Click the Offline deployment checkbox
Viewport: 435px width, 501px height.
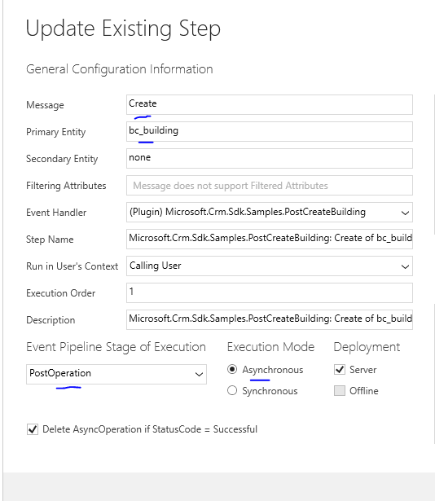point(340,390)
